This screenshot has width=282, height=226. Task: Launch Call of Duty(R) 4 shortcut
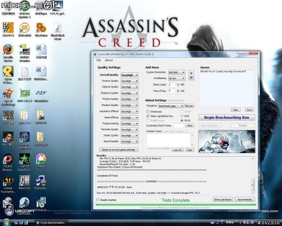tap(25, 162)
